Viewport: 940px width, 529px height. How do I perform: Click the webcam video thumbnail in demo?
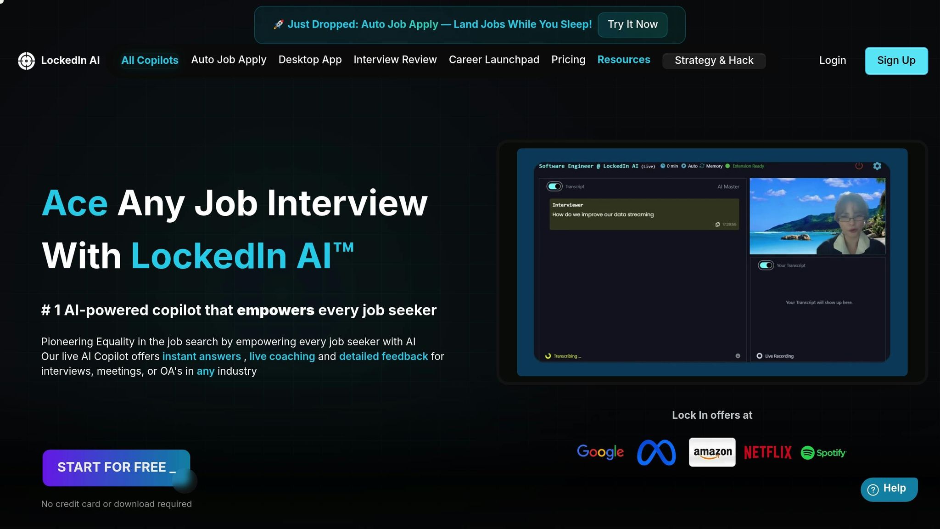[817, 216]
